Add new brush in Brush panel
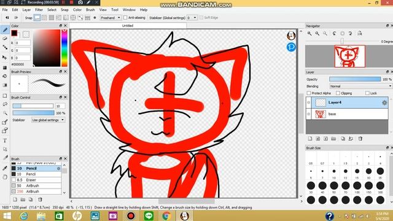Viewport: 393px width, 221px height. (15, 200)
